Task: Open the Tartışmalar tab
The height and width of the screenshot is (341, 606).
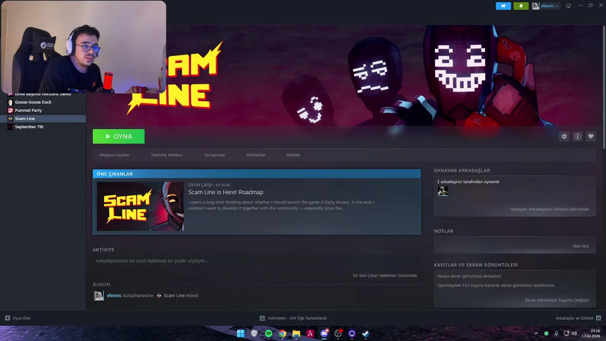Action: (214, 155)
